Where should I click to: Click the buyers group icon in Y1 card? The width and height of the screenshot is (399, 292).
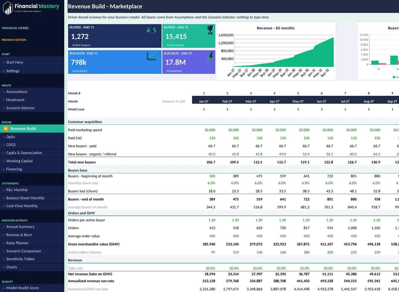click(x=152, y=30)
